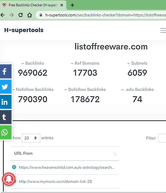Open a new browser tab
166x193 pixels.
pos(72,5)
